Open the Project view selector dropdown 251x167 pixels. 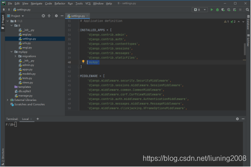pyautogui.click(x=15, y=16)
